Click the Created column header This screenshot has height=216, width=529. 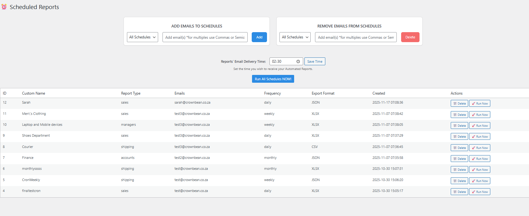[x=379, y=93]
